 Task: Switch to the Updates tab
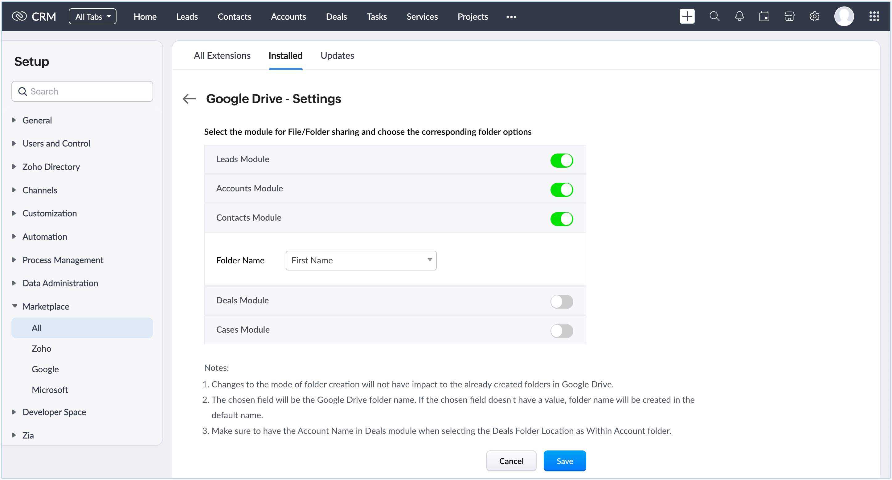(x=337, y=56)
